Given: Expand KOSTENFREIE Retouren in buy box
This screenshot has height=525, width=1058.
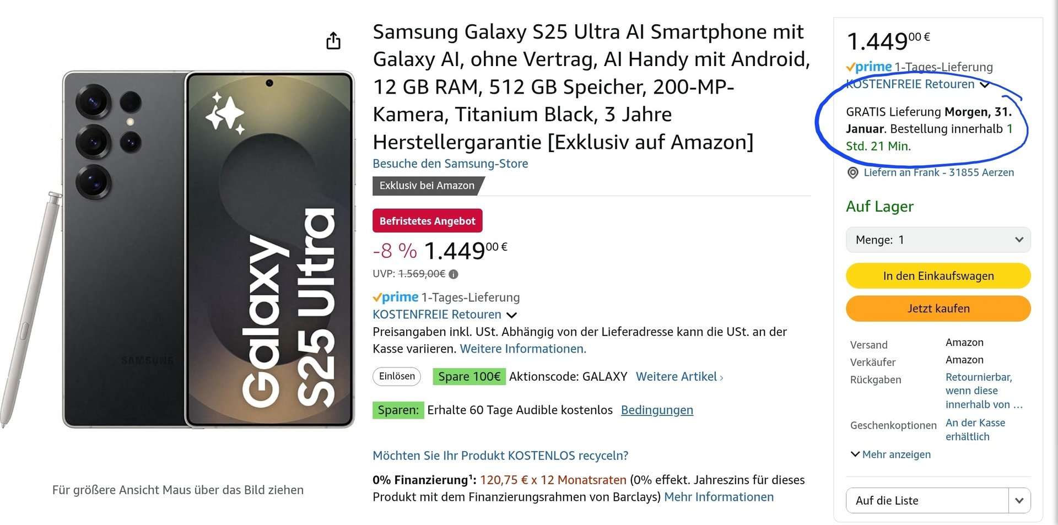Looking at the screenshot, I should pyautogui.click(x=985, y=85).
